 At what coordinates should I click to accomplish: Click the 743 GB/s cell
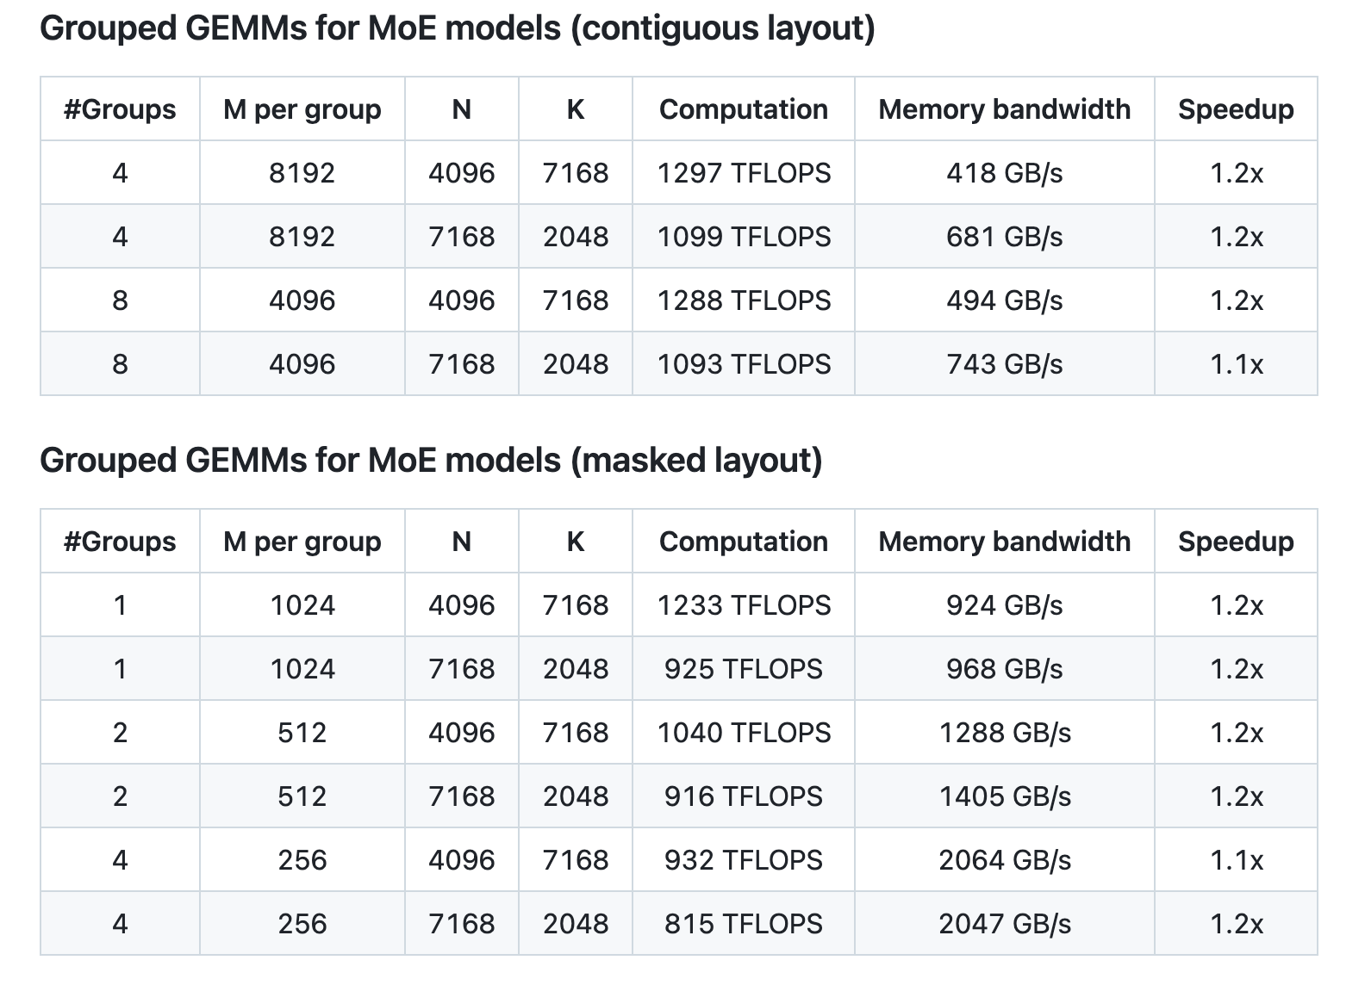(1004, 364)
